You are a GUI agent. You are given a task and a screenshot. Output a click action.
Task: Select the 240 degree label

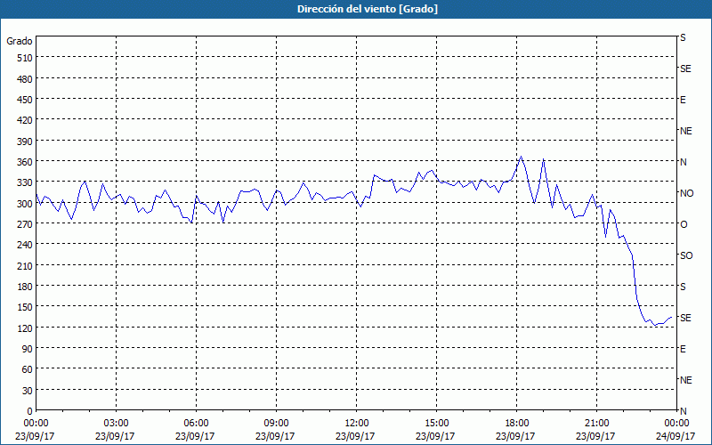point(25,245)
